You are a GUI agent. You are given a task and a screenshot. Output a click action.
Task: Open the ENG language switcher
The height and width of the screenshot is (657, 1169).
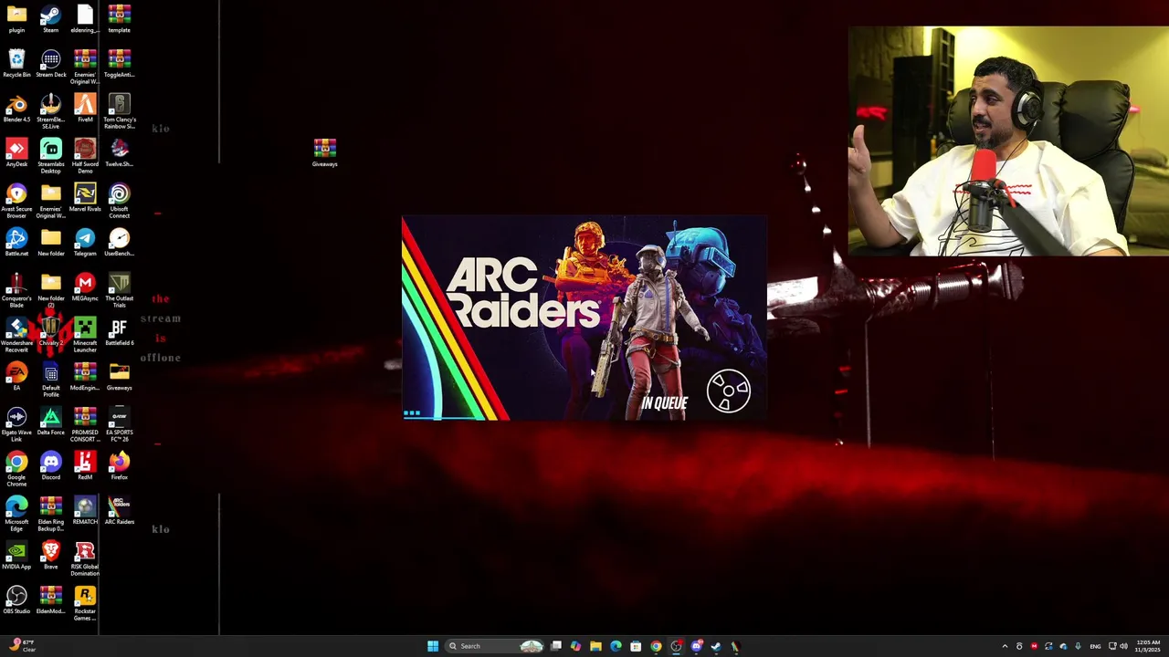pyautogui.click(x=1095, y=646)
